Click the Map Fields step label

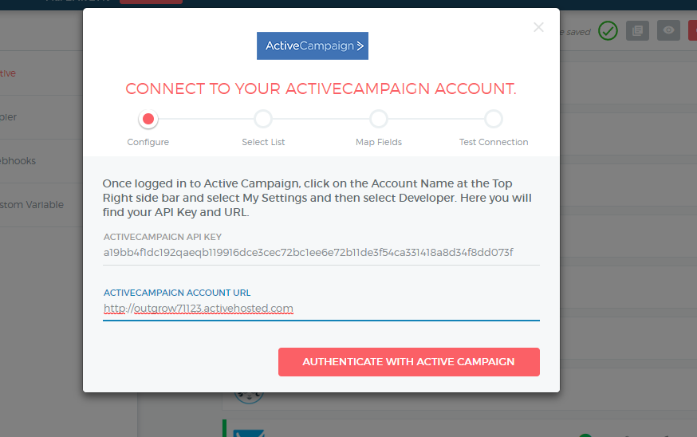(x=379, y=142)
